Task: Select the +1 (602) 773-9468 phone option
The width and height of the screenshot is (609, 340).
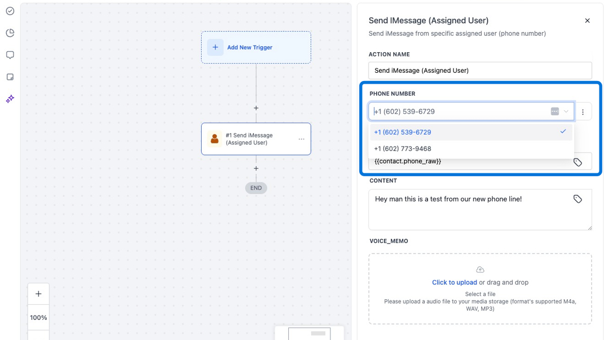Action: pos(402,148)
